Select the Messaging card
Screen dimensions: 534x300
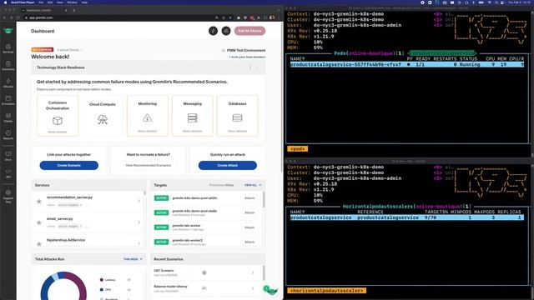pos(193,116)
